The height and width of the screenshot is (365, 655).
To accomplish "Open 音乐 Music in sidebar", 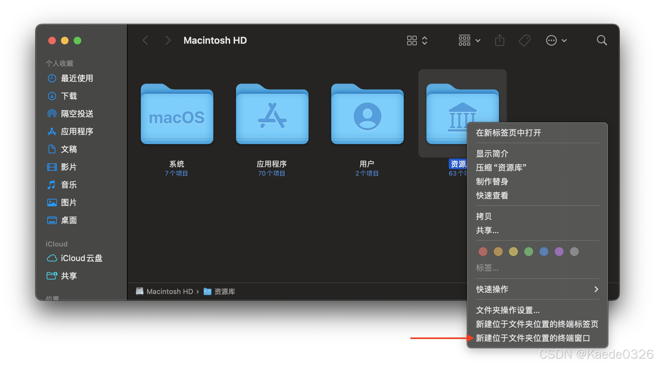I will coord(69,185).
